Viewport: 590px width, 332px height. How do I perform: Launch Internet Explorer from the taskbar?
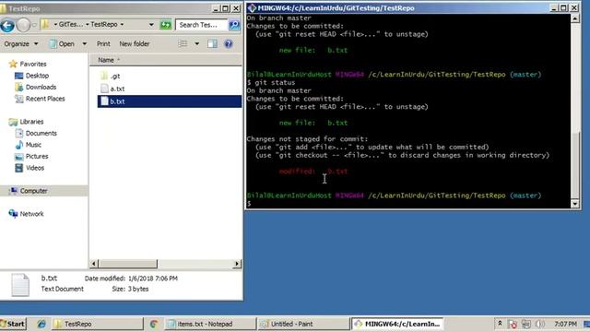(x=41, y=324)
